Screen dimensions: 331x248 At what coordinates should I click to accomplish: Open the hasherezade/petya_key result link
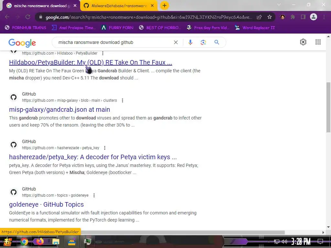coord(93,157)
